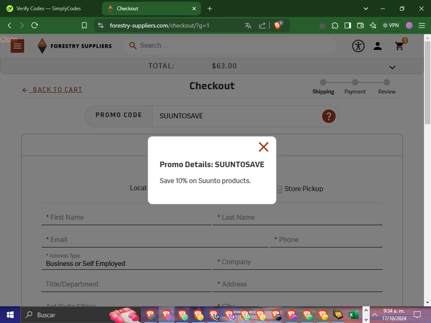This screenshot has width=431, height=323.
Task: Open the Brave Wallet icon
Action: coord(360,26)
